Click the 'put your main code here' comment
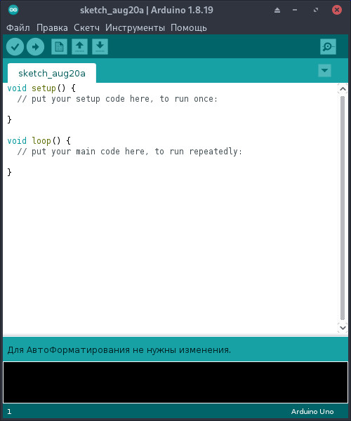The width and height of the screenshot is (351, 421). coord(130,152)
